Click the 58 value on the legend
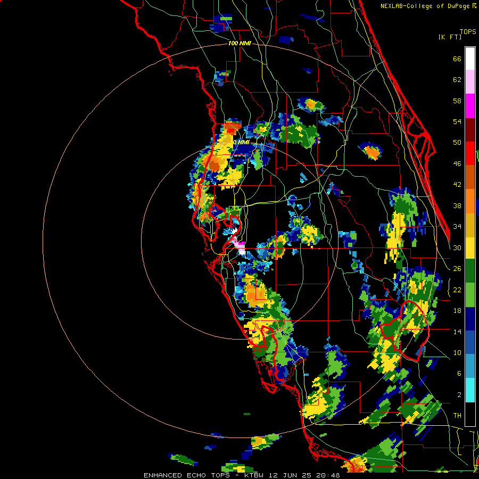This screenshot has height=479, width=479. [457, 101]
